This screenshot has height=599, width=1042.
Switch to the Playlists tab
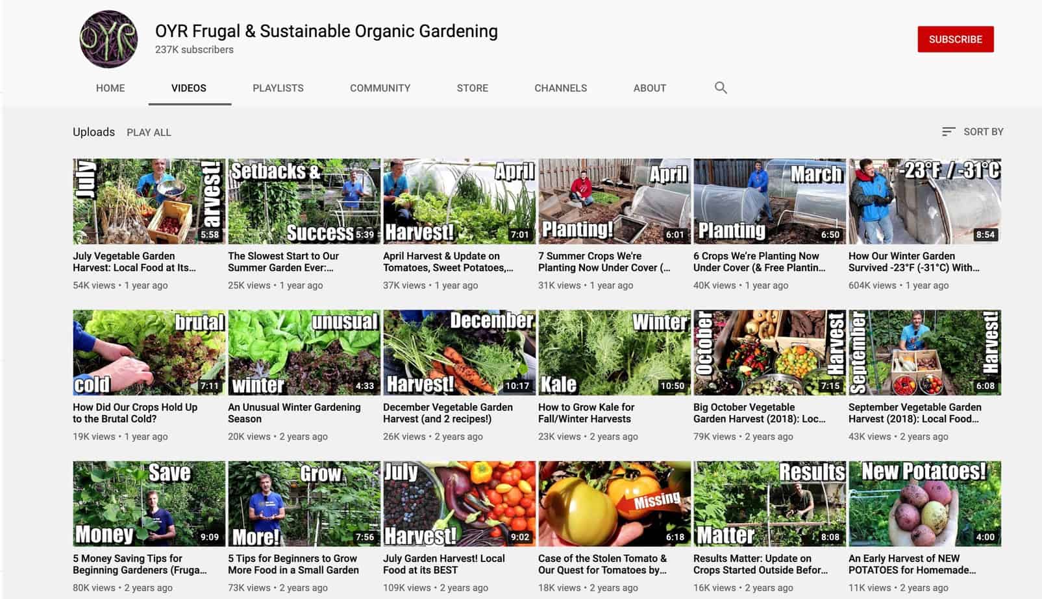pyautogui.click(x=278, y=88)
